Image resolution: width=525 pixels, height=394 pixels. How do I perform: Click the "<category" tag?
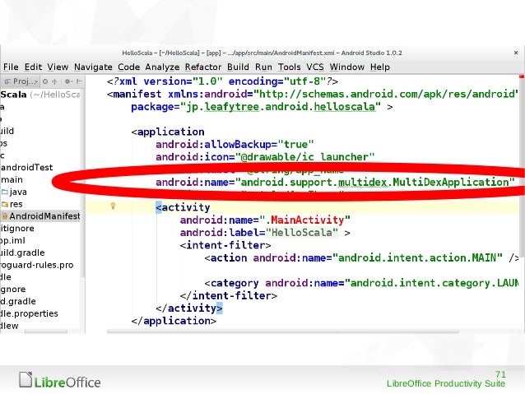231,283
